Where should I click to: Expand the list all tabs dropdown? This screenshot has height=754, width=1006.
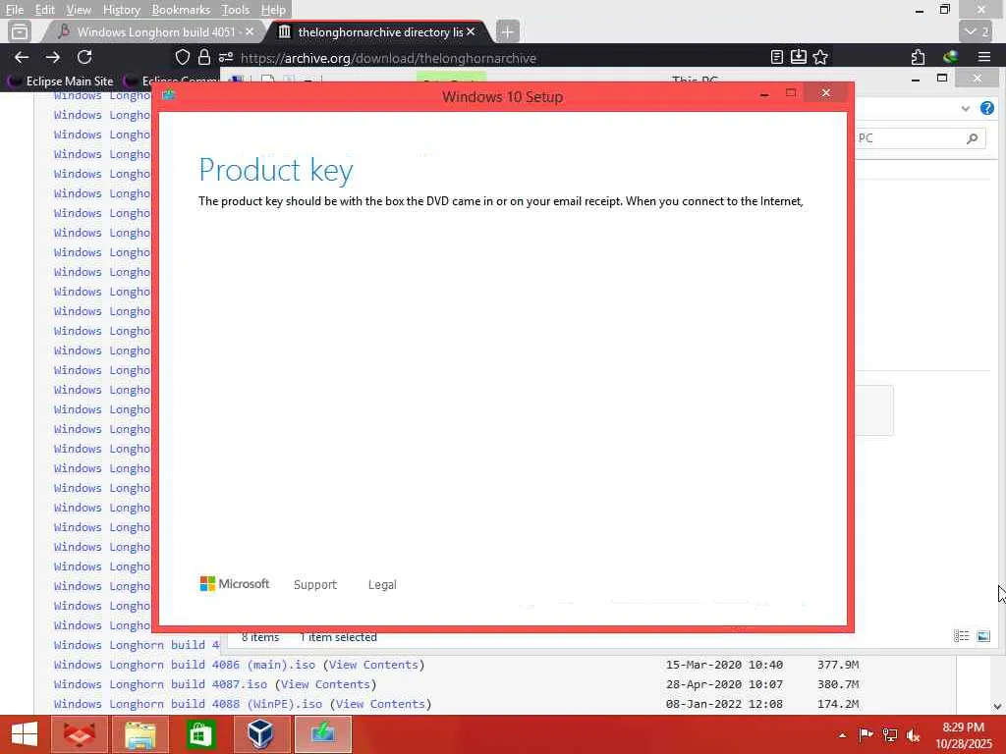tap(976, 31)
